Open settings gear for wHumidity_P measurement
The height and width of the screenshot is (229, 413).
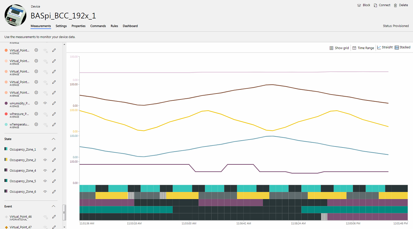(36, 103)
